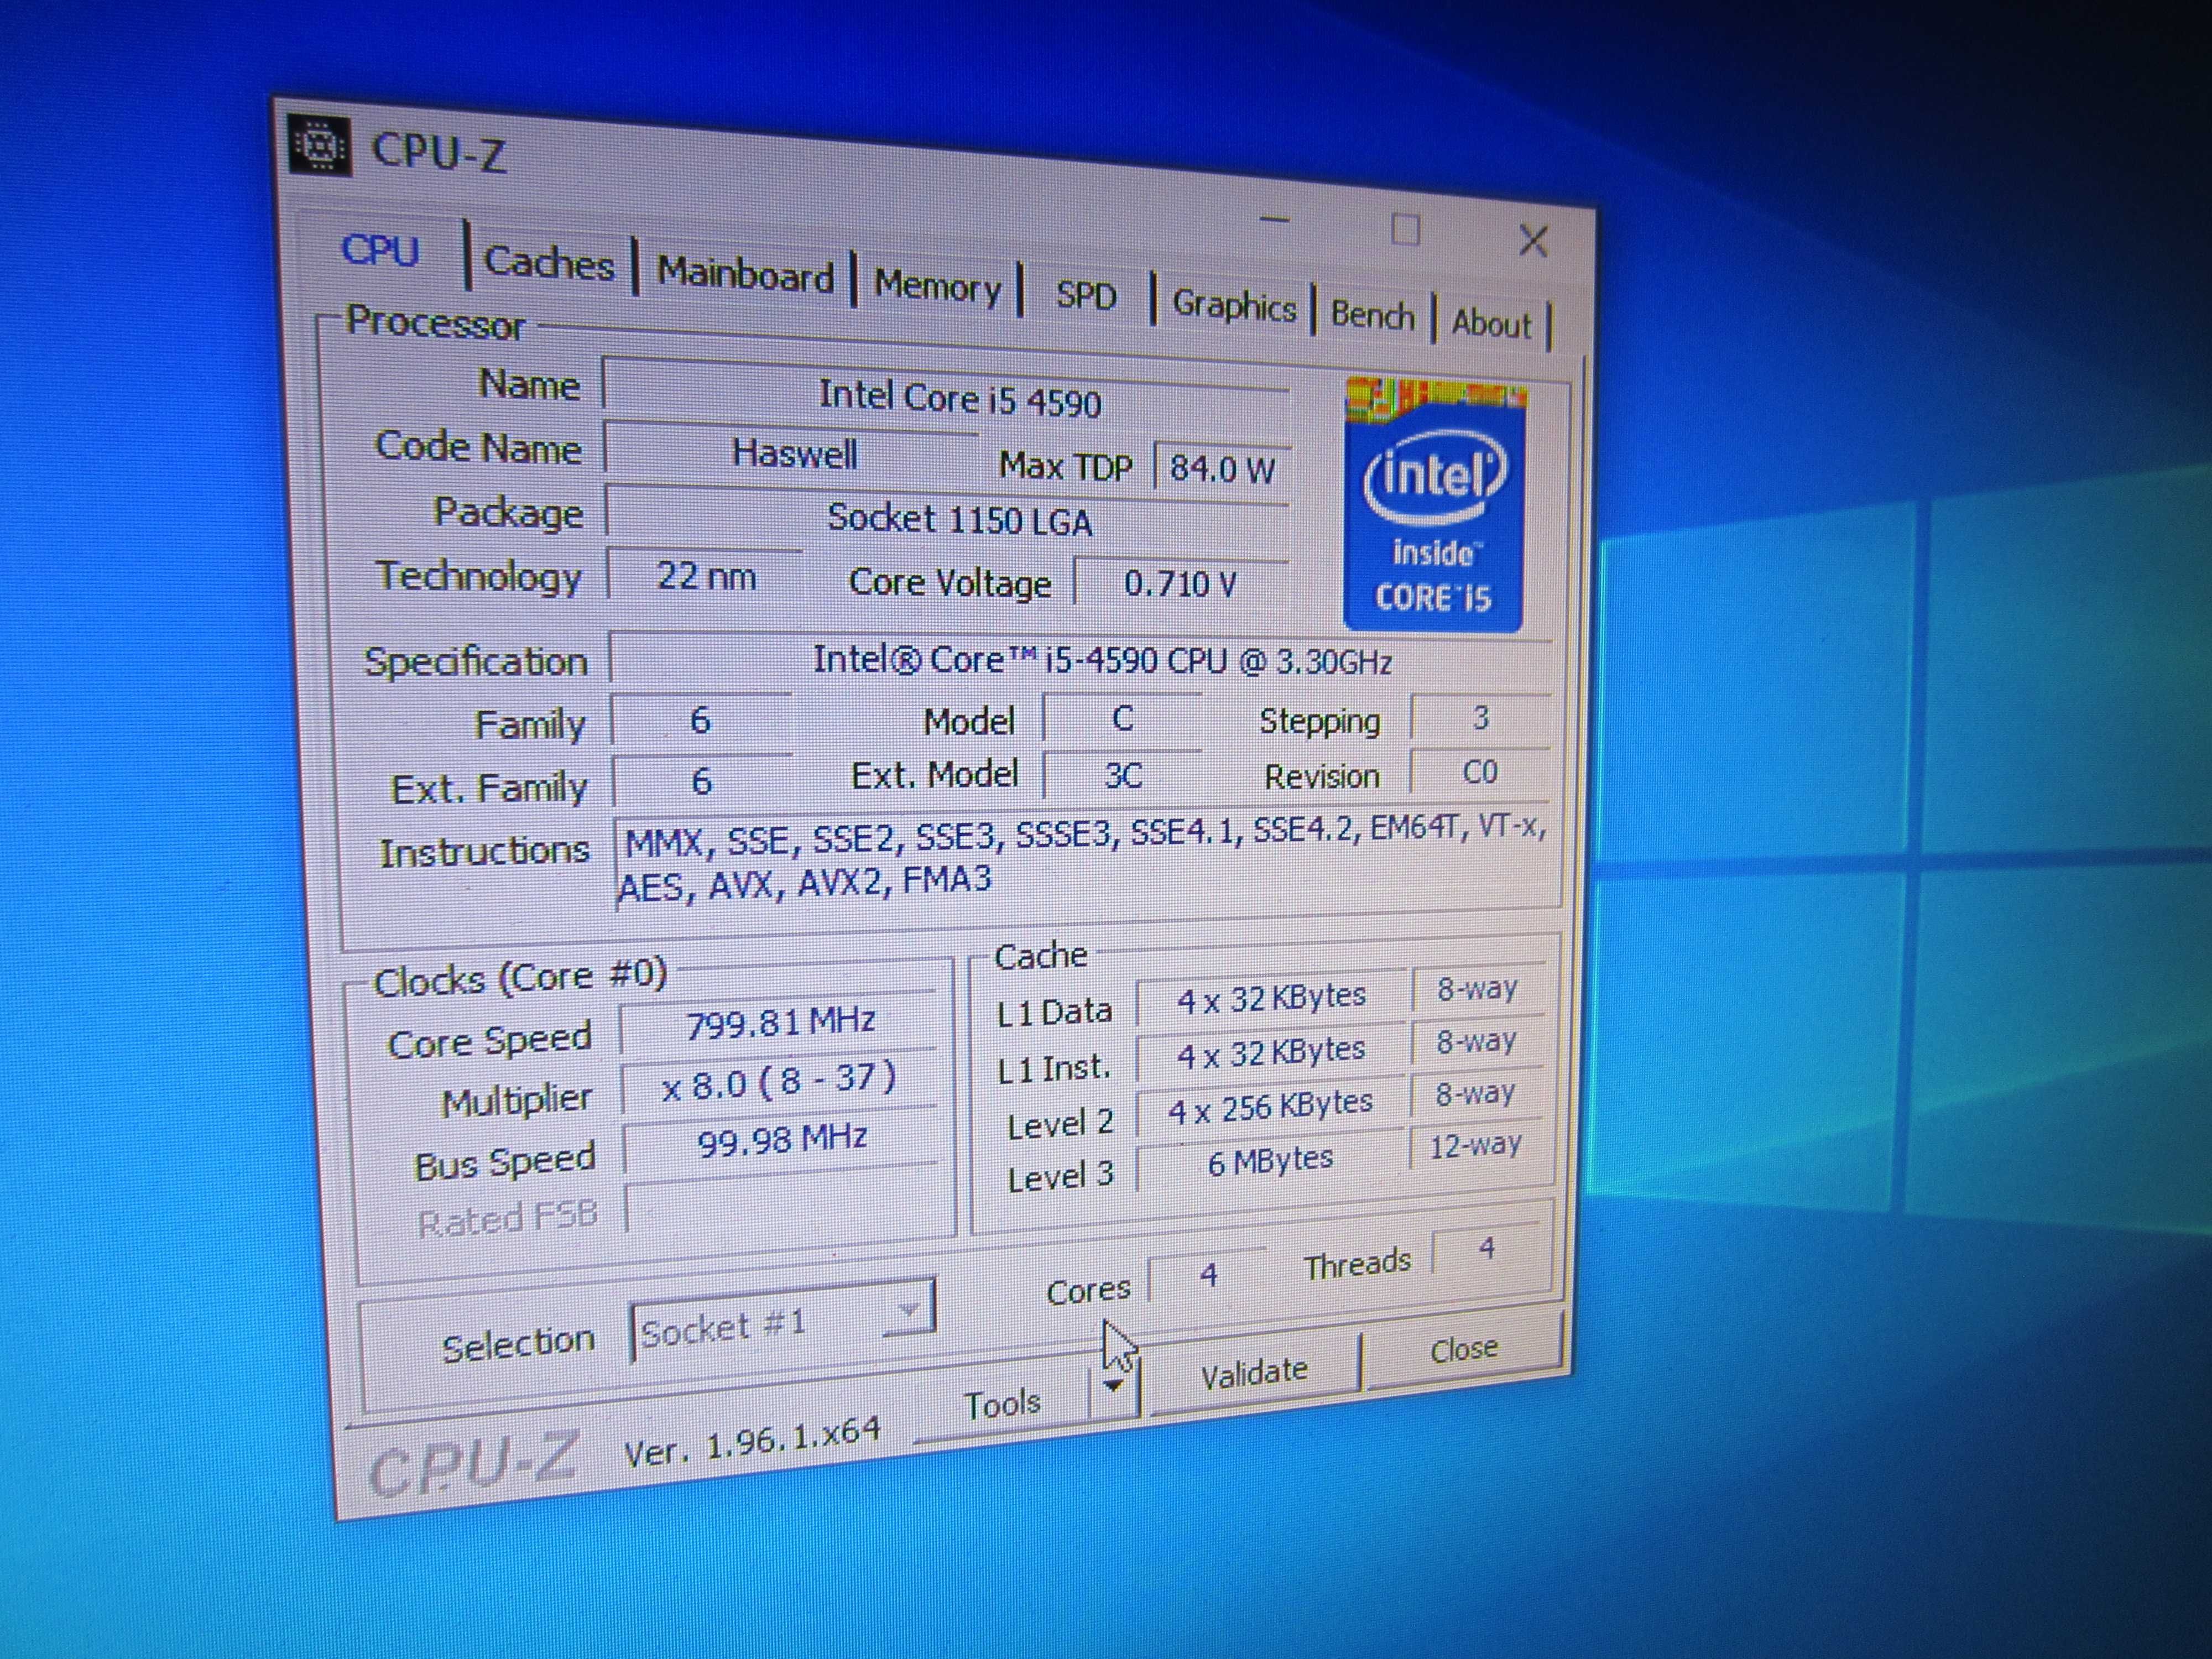Click the Code Name value Haswell
Screen dimensions: 2212x1659
click(793, 453)
